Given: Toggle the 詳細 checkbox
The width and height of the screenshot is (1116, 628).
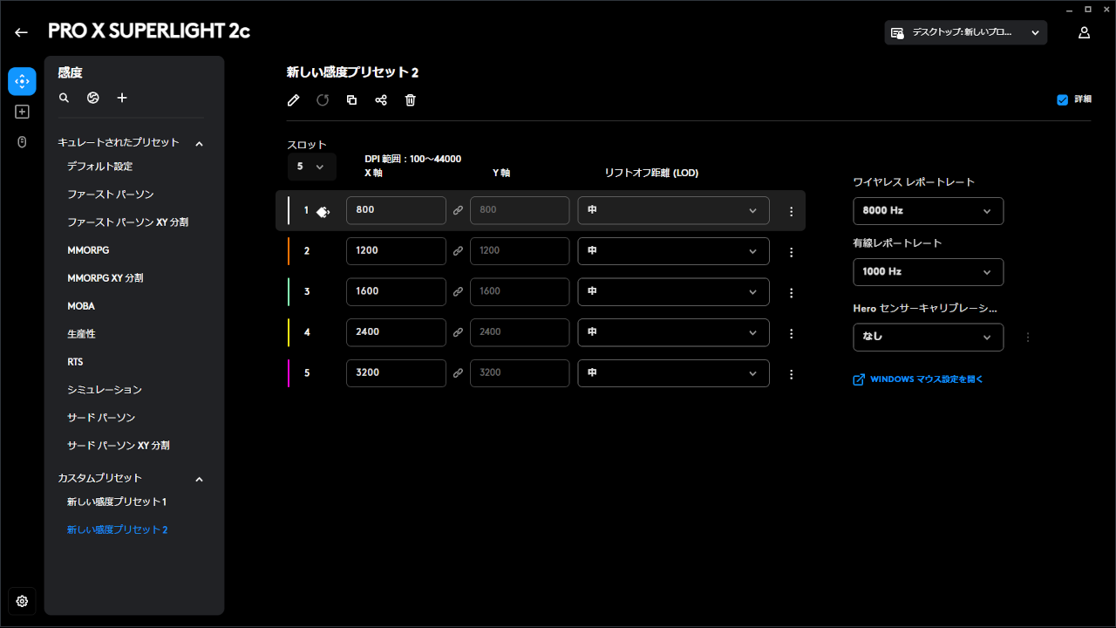Looking at the screenshot, I should [1061, 99].
